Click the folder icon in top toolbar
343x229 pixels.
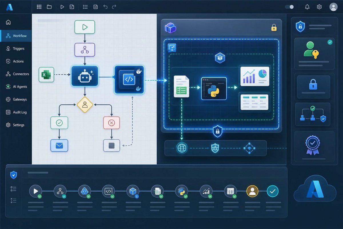(49, 7)
